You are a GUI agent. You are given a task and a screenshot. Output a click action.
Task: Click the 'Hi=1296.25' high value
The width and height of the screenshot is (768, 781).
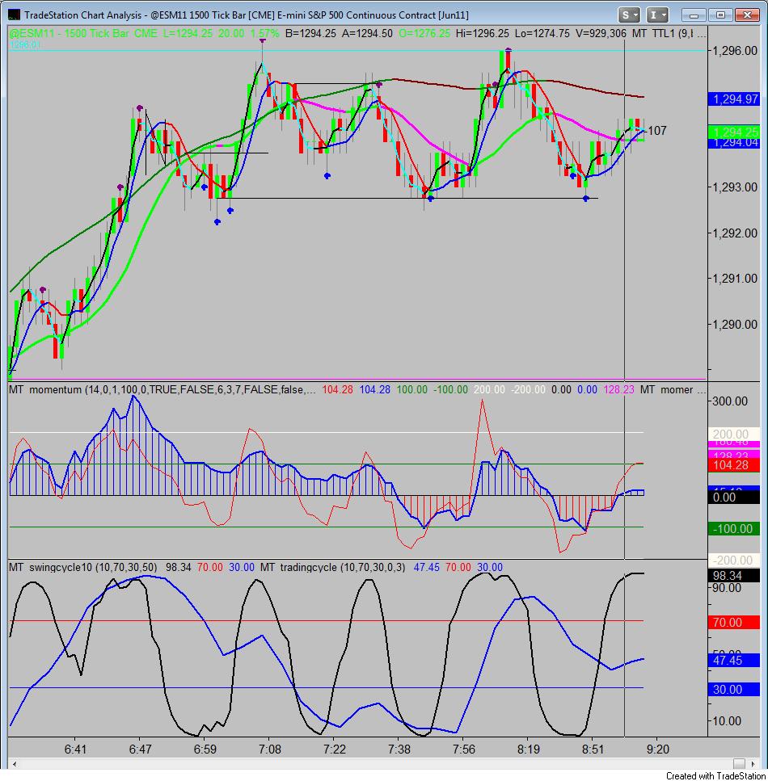483,33
